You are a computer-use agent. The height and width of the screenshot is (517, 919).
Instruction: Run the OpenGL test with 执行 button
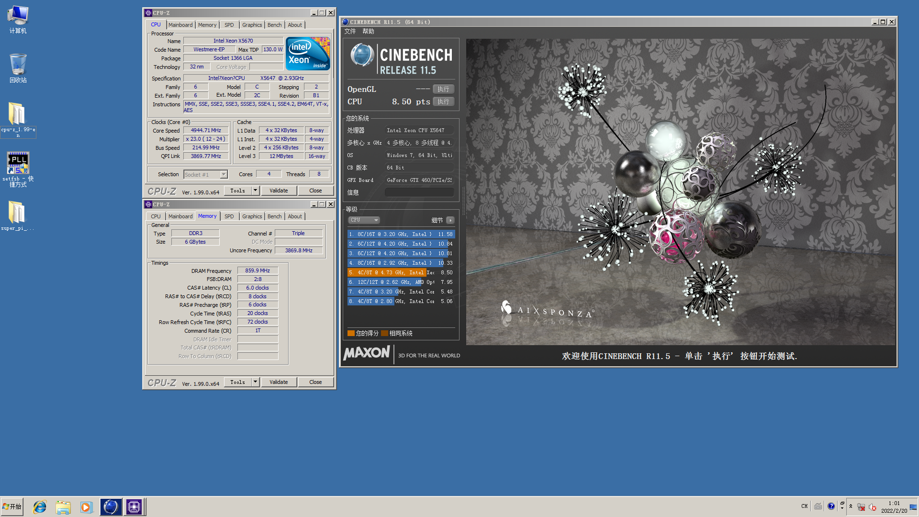[x=443, y=89]
